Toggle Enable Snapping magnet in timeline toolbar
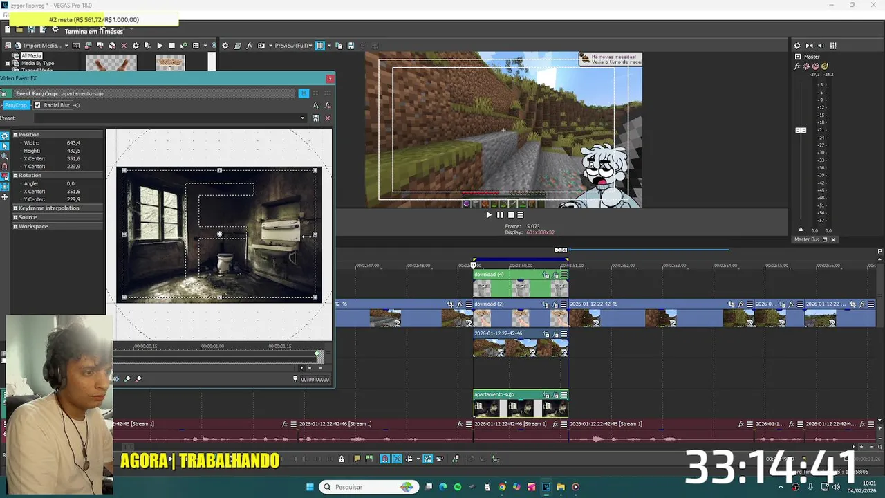 (x=384, y=459)
